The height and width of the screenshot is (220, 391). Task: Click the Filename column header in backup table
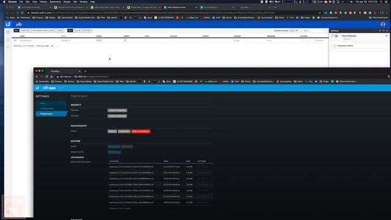coord(114,161)
